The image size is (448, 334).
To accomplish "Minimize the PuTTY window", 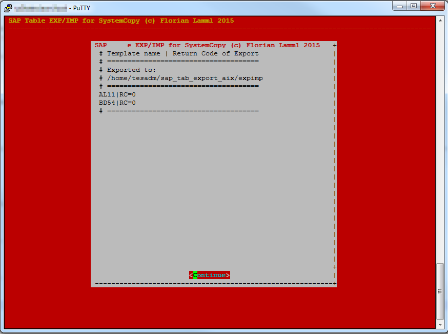I will click(x=400, y=6).
